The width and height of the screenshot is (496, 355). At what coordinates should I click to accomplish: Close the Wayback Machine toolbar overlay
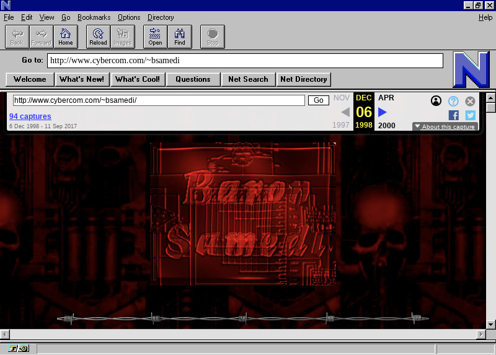click(470, 101)
